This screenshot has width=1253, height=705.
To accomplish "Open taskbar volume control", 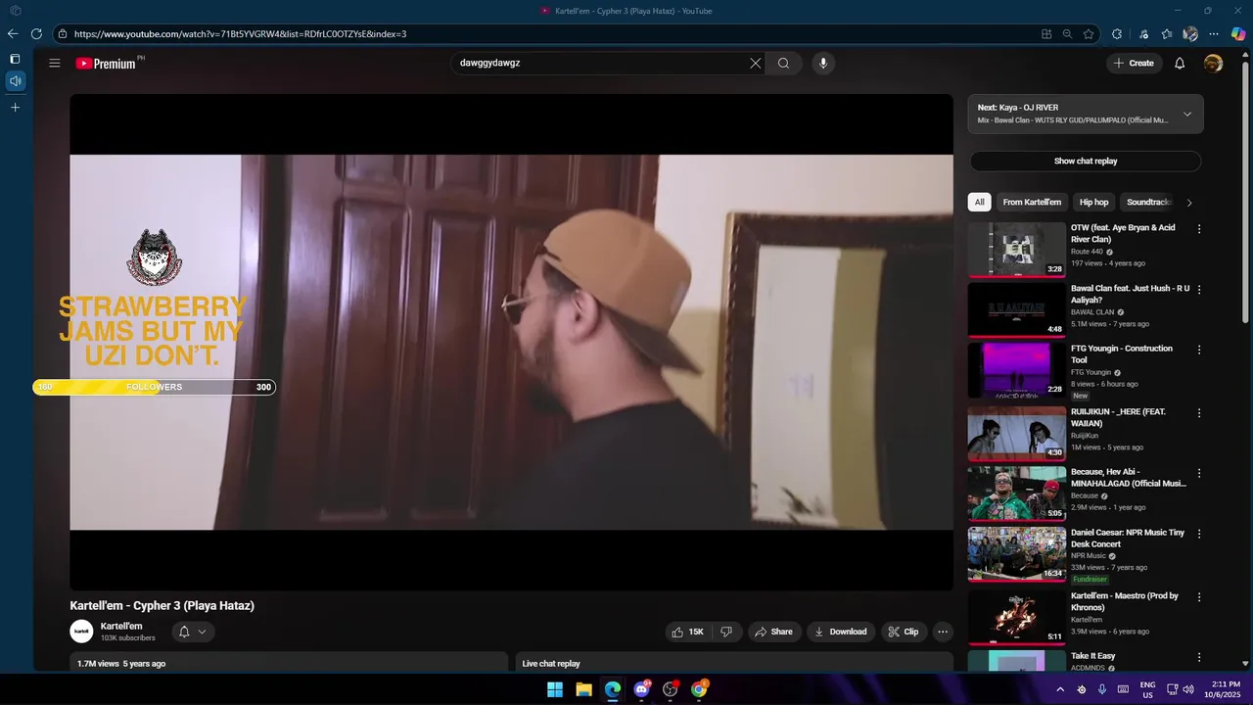I will [1188, 689].
